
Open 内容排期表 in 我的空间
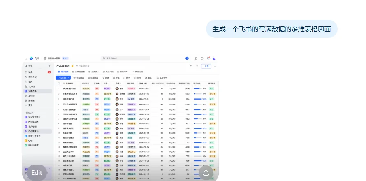tap(38, 122)
